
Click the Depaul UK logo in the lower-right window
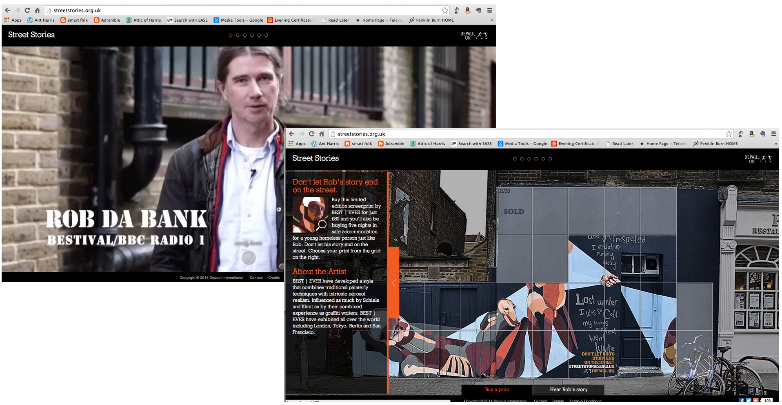[x=758, y=159]
